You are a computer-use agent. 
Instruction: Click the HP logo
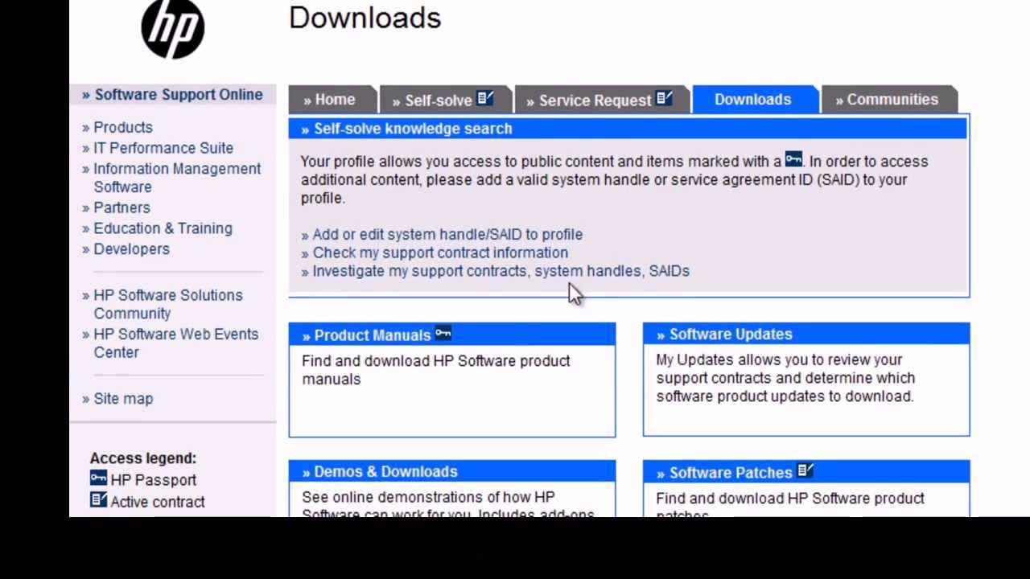click(x=172, y=27)
